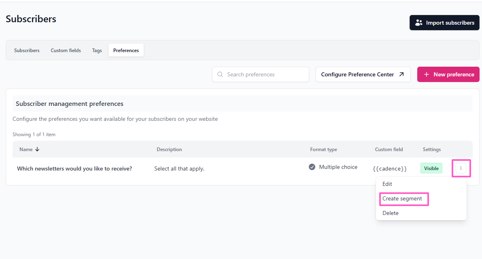
Task: Select the Preferences tab
Action: tap(126, 51)
